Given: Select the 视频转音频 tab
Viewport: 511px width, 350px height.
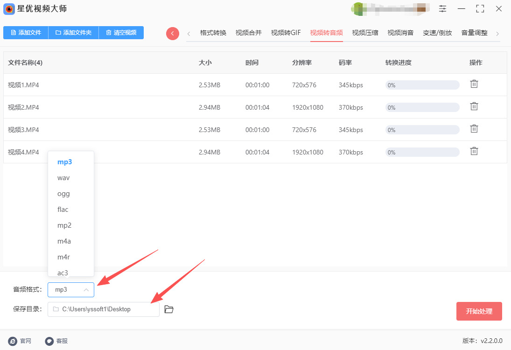Looking at the screenshot, I should [326, 33].
